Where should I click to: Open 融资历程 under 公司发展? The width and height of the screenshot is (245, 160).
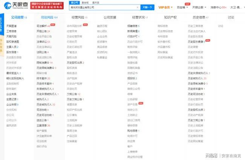point(102,26)
